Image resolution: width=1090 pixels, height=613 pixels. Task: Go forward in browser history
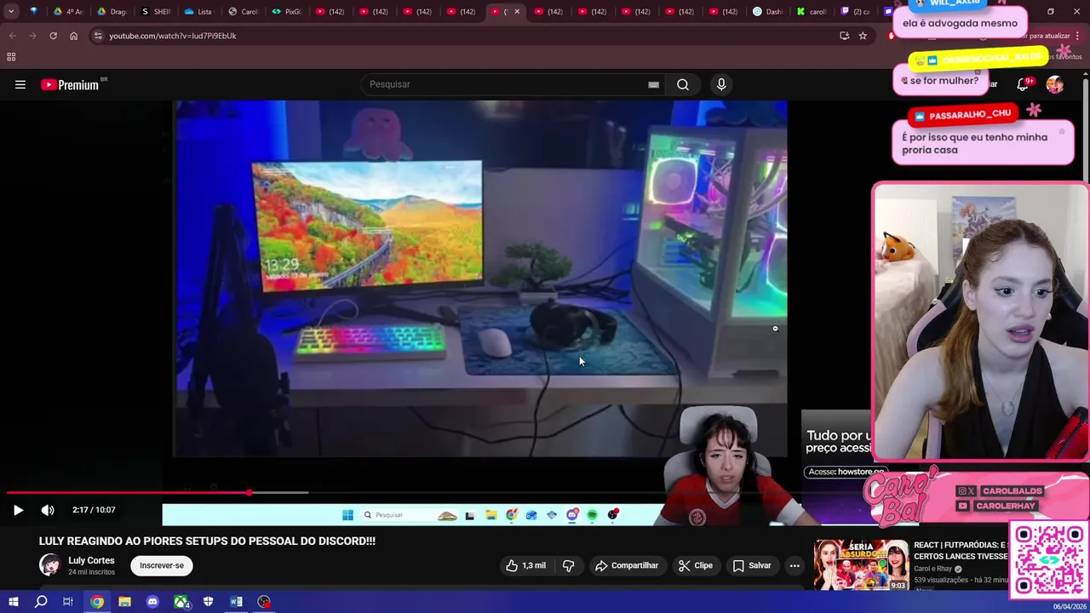click(32, 36)
